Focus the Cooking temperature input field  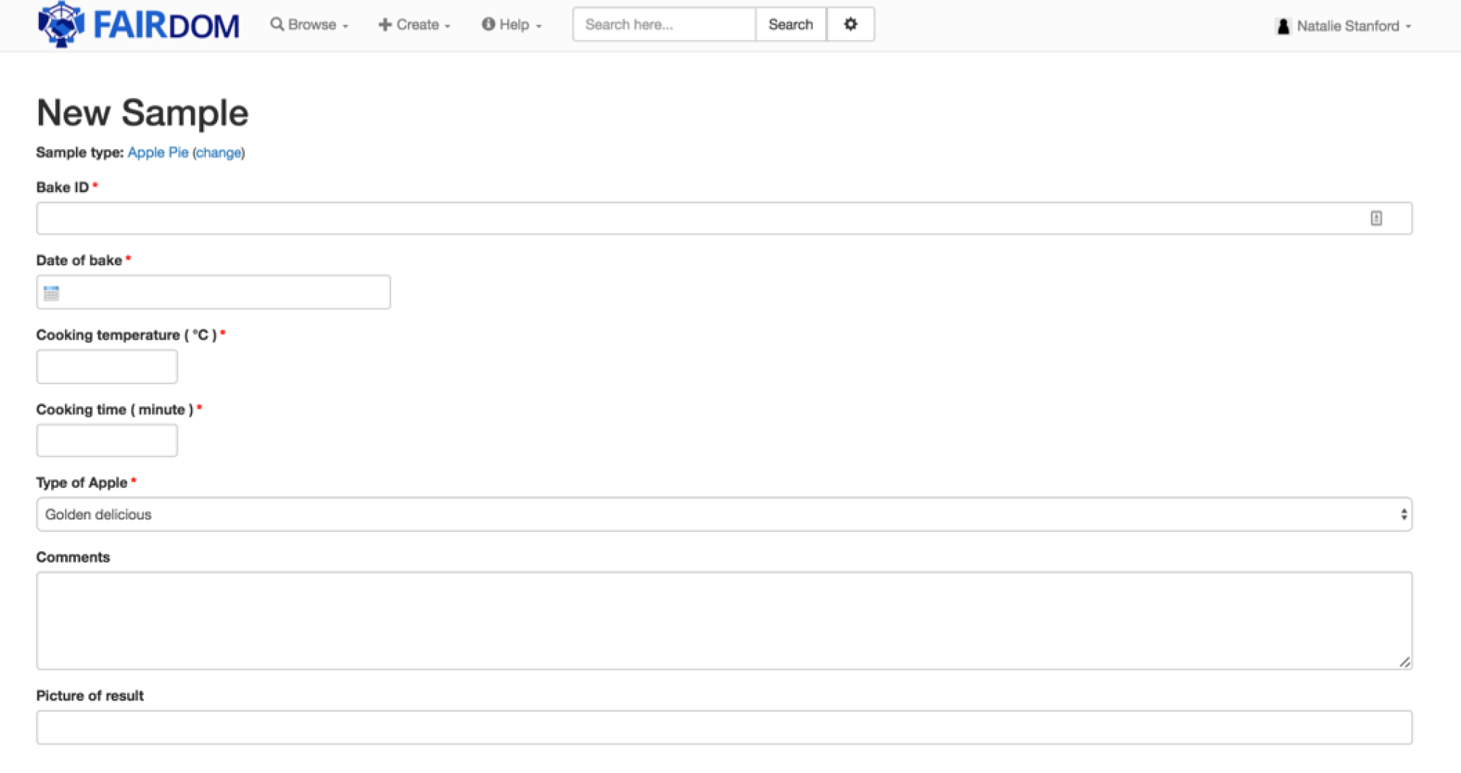(x=106, y=366)
